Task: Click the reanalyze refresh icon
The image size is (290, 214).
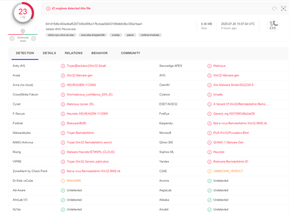Action: (x=274, y=8)
